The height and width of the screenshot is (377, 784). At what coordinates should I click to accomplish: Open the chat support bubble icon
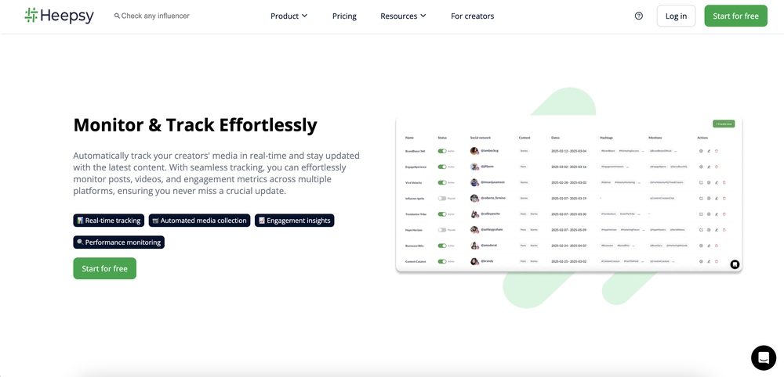pyautogui.click(x=764, y=357)
